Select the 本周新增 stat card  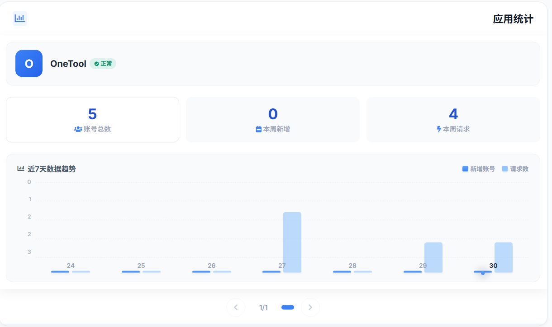coord(273,120)
